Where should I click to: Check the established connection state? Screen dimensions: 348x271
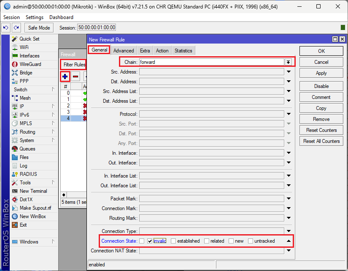tap(173, 241)
